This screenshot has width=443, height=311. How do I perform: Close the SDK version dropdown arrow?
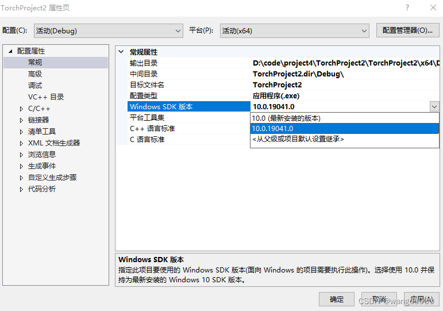tap(434, 107)
